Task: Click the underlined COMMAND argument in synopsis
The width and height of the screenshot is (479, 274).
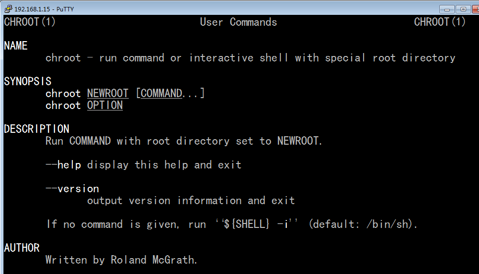Action: coord(161,94)
